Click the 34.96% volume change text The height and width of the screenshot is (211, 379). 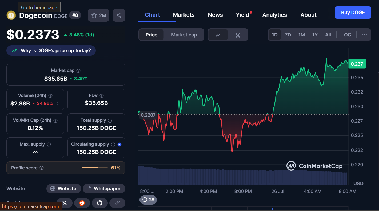[x=45, y=103]
